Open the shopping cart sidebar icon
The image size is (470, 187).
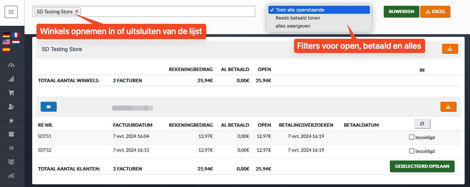11,93
